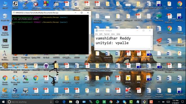Image resolution: width=186 pixels, height=104 pixels.
Task: Click the Notepad horizontal scrollbar right arrow
Action: [x=149, y=49]
